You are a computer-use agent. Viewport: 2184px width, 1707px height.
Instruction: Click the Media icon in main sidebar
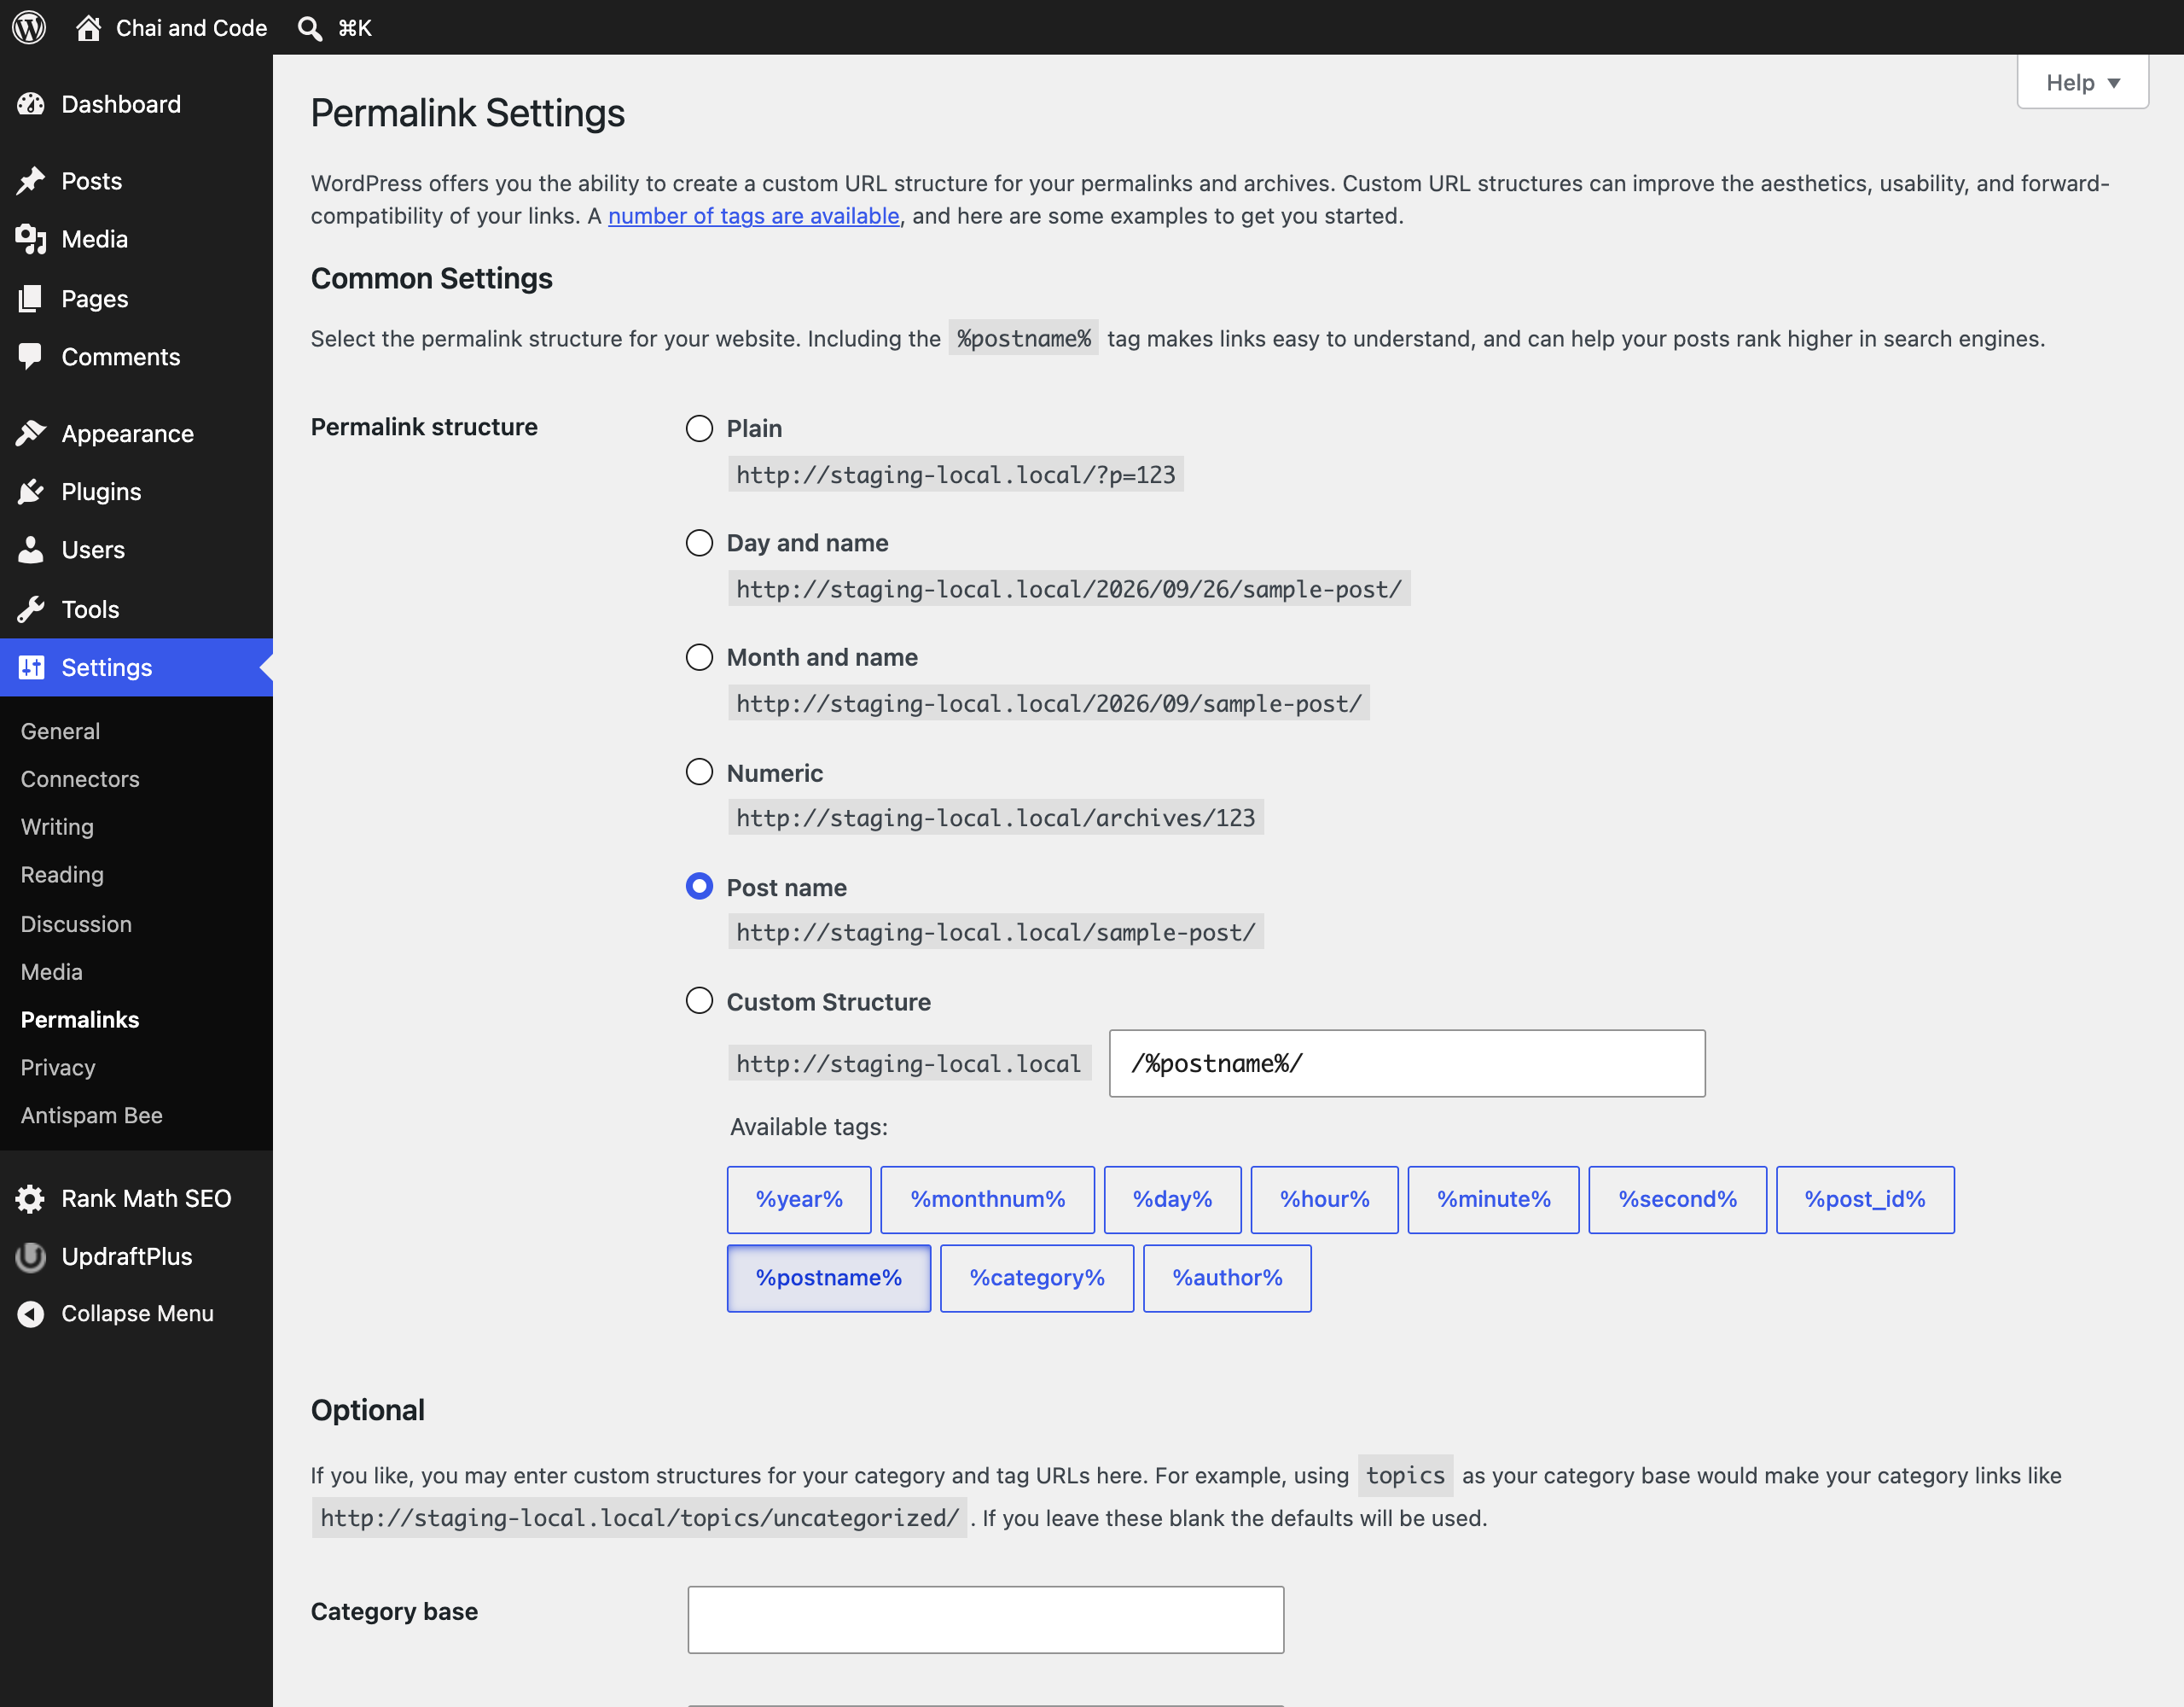tap(31, 239)
